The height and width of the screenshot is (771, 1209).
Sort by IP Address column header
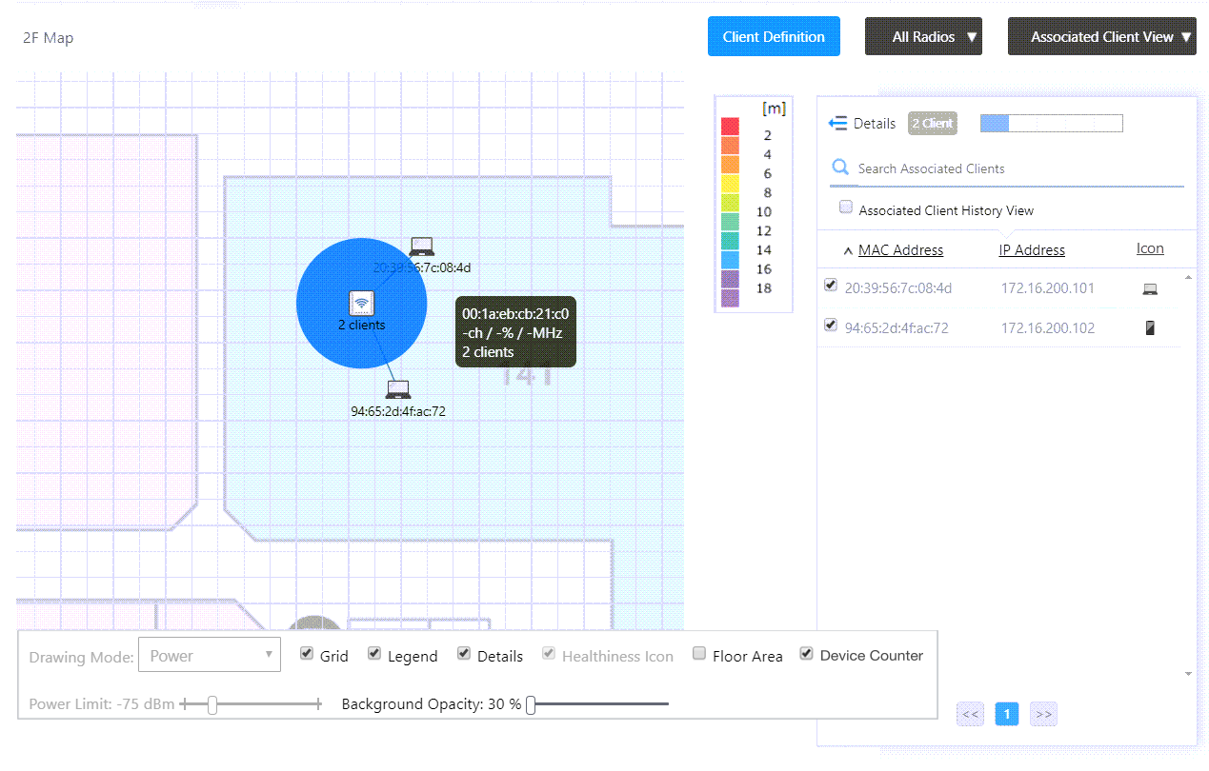coord(1032,250)
